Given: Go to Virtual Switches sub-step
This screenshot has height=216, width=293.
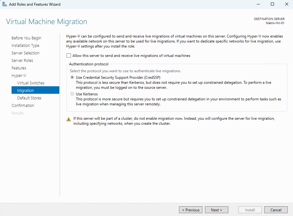Looking at the screenshot, I should (x=31, y=83).
